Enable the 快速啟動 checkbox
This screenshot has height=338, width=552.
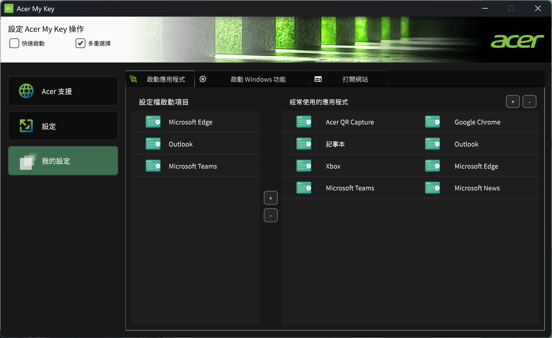point(14,43)
